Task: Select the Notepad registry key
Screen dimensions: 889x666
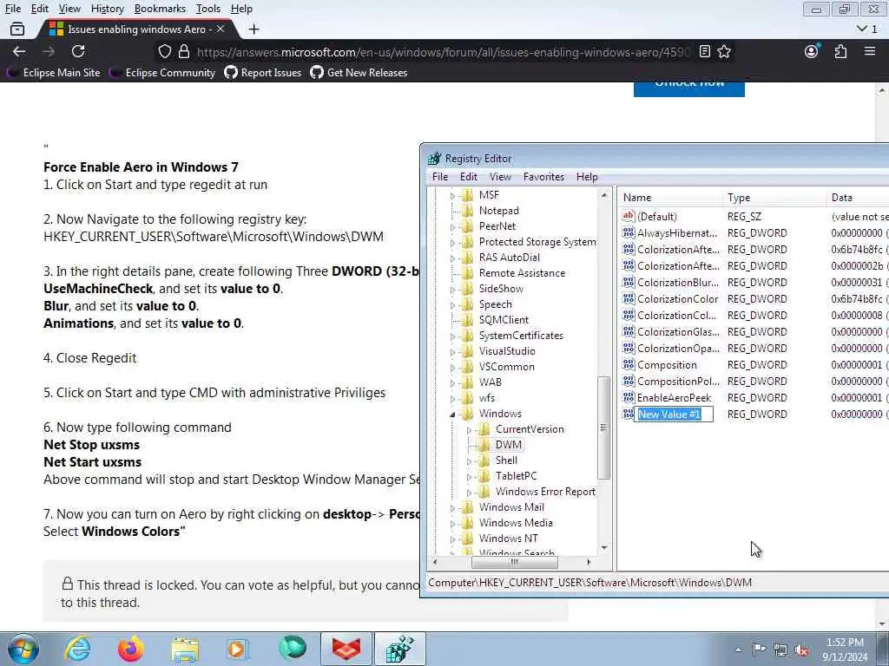Action: coord(498,210)
